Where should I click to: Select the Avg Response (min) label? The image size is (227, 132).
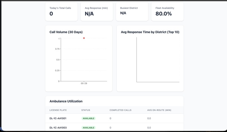pos(96,8)
